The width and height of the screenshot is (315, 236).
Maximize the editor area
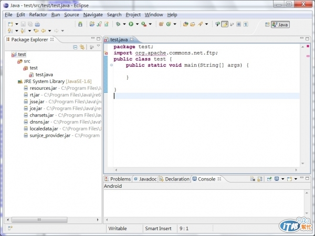click(x=307, y=38)
